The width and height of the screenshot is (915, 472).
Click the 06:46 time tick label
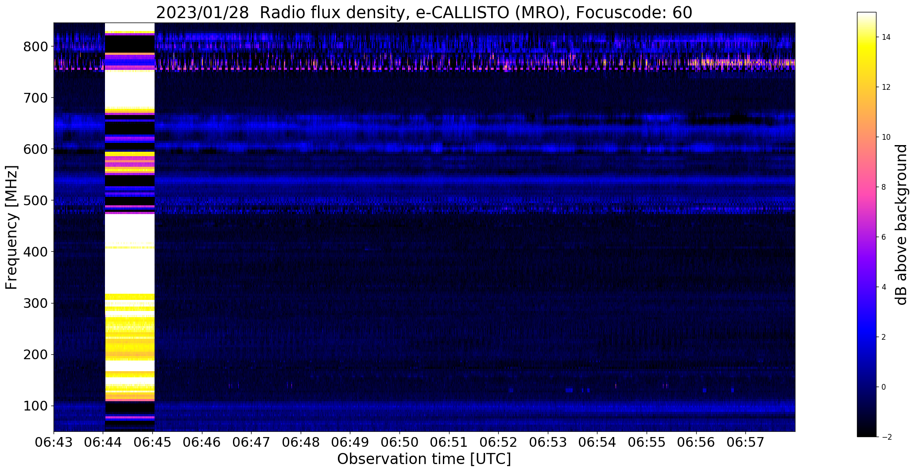pyautogui.click(x=202, y=443)
